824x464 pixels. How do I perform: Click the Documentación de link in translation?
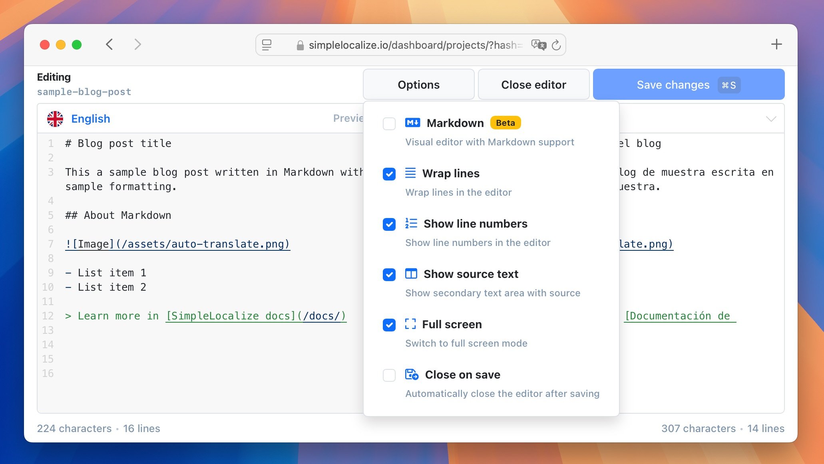point(680,316)
